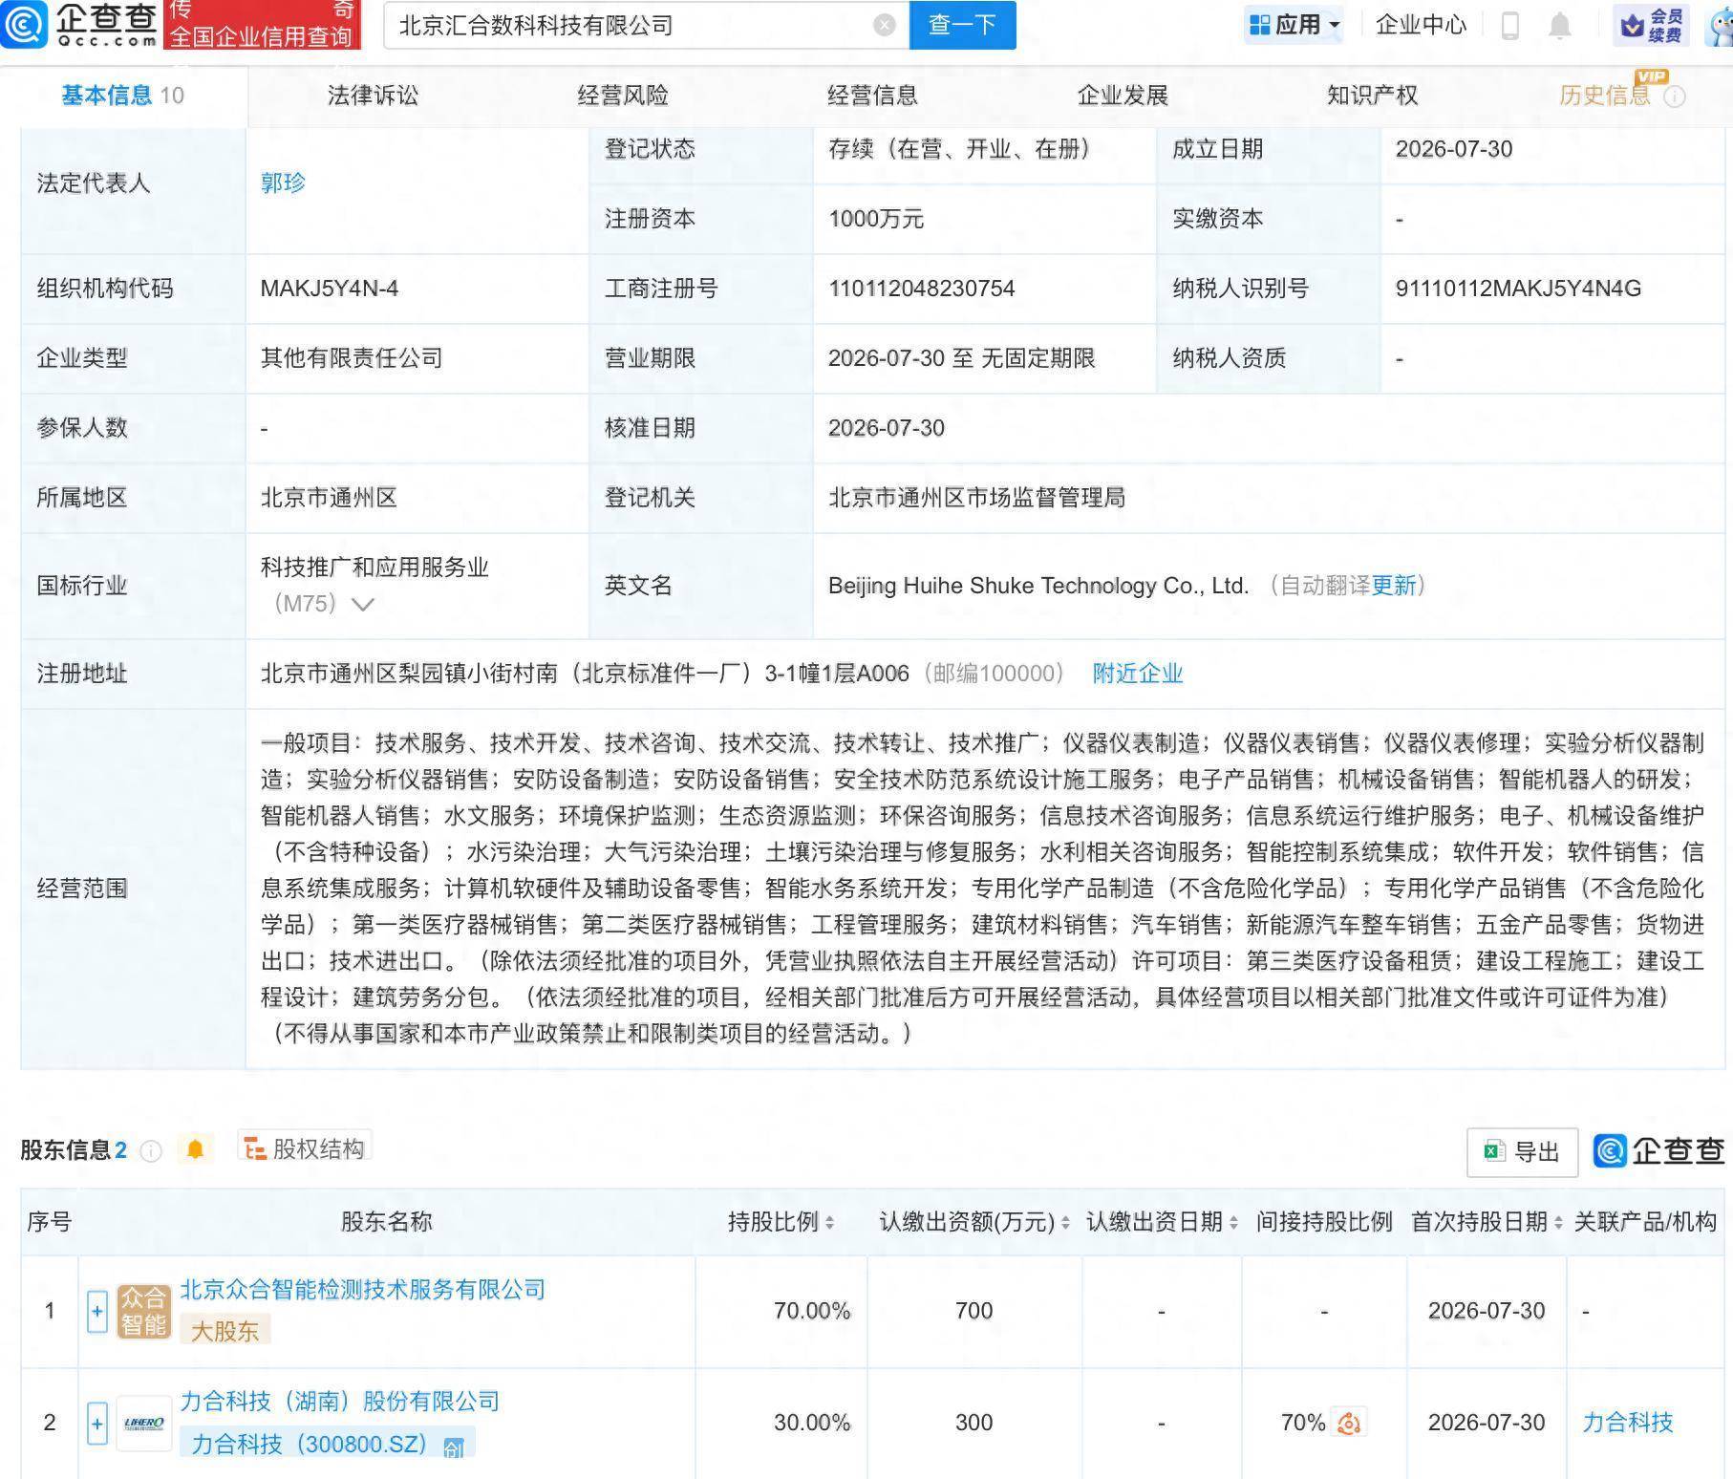Click the Qcc logo at top left
Image resolution: width=1733 pixels, height=1479 pixels.
(x=79, y=25)
